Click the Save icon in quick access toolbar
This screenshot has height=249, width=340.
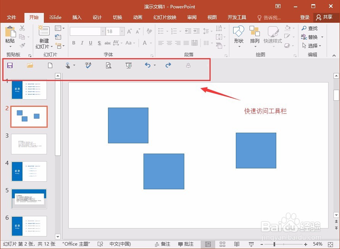click(x=10, y=65)
